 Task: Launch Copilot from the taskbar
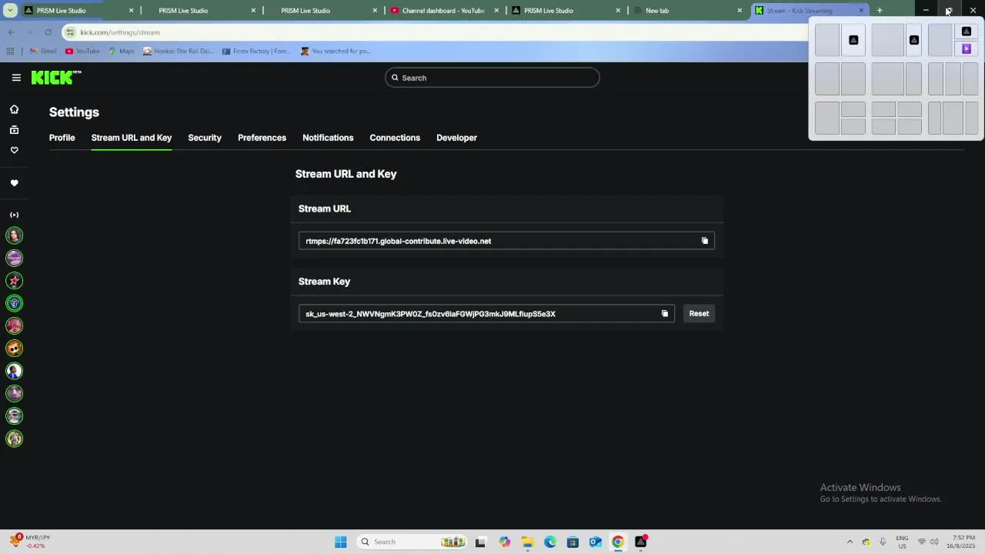coord(505,542)
